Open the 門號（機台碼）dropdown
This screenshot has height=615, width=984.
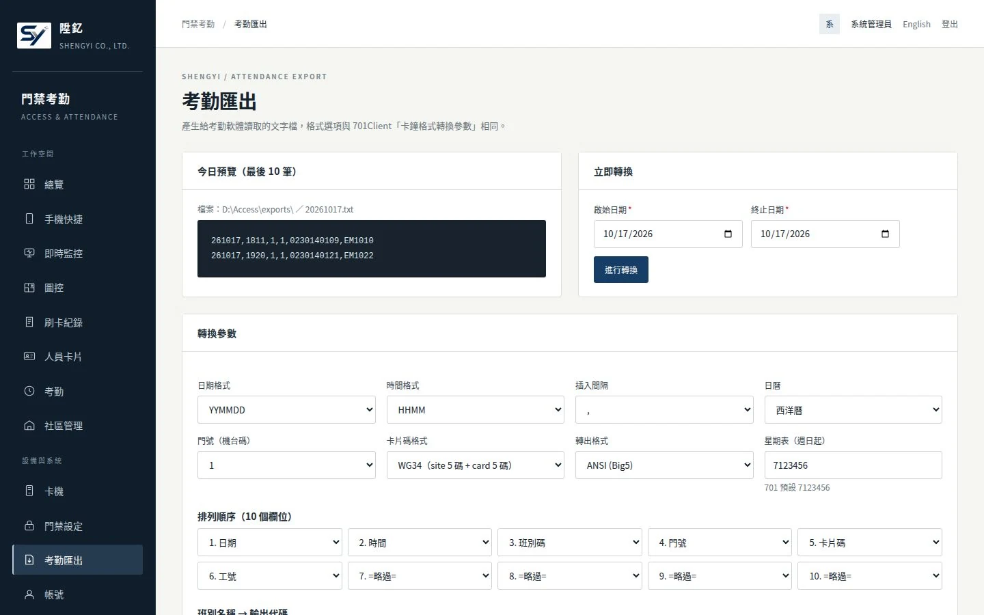coord(286,465)
